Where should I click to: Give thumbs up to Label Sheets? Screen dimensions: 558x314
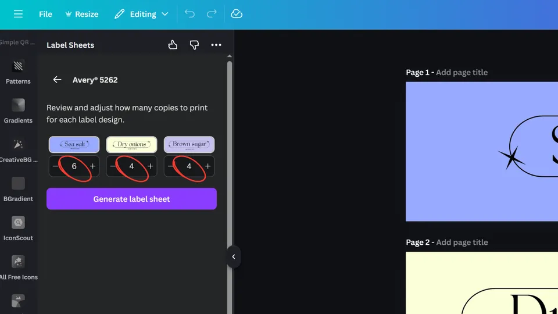[x=173, y=45]
